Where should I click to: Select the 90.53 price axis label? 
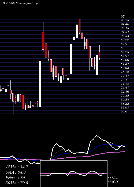(125, 36)
